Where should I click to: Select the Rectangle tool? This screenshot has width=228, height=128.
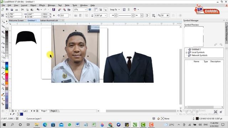coord(3,52)
